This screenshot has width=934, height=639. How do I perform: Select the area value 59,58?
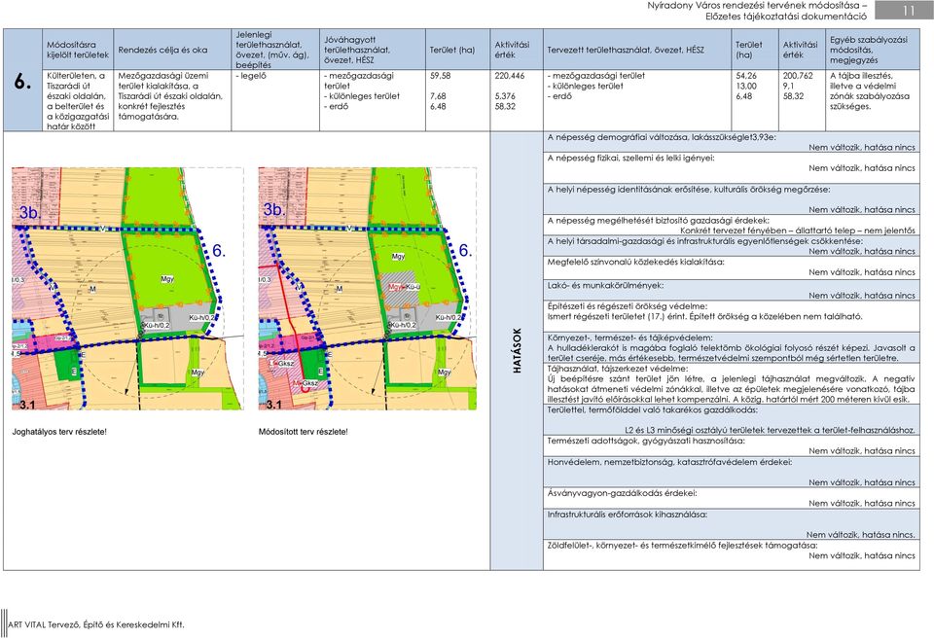tap(440, 76)
